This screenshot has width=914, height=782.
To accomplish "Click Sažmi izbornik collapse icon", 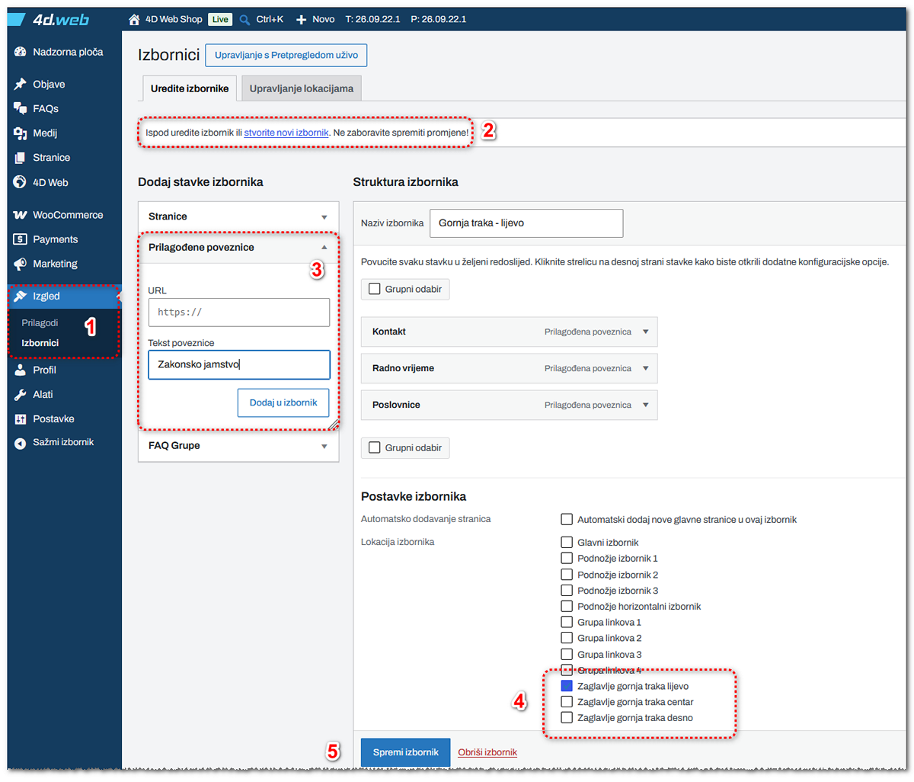I will [x=21, y=443].
